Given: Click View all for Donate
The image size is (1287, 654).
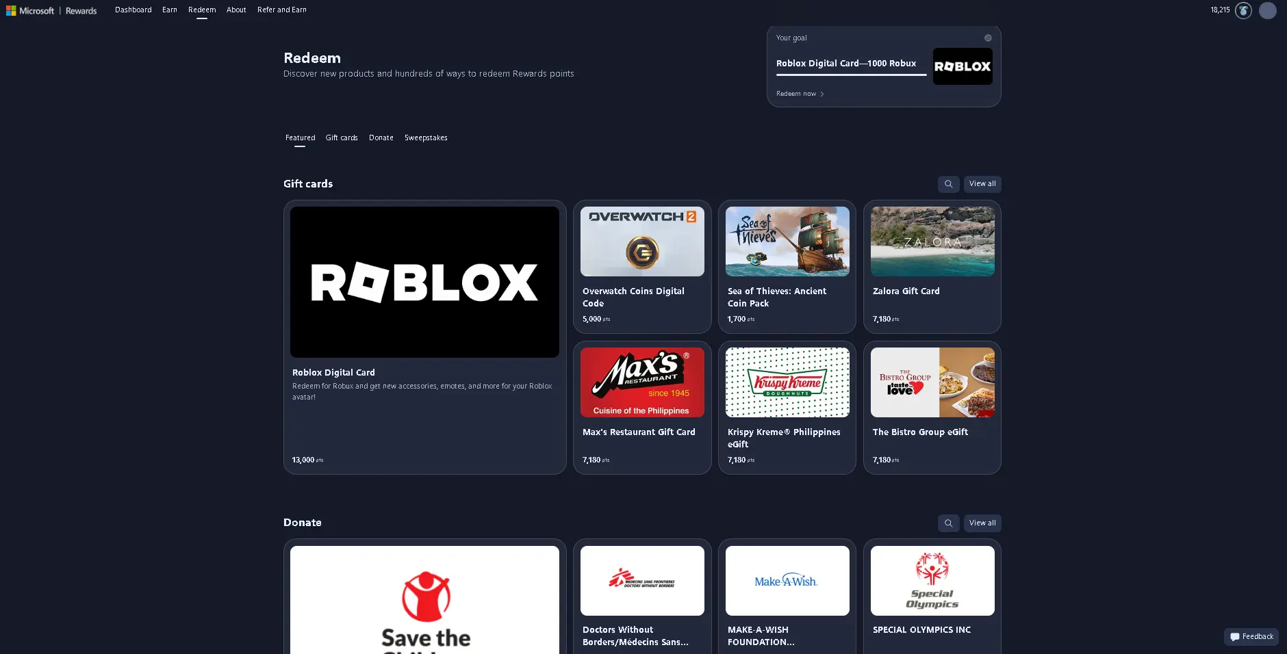Looking at the screenshot, I should coord(982,523).
